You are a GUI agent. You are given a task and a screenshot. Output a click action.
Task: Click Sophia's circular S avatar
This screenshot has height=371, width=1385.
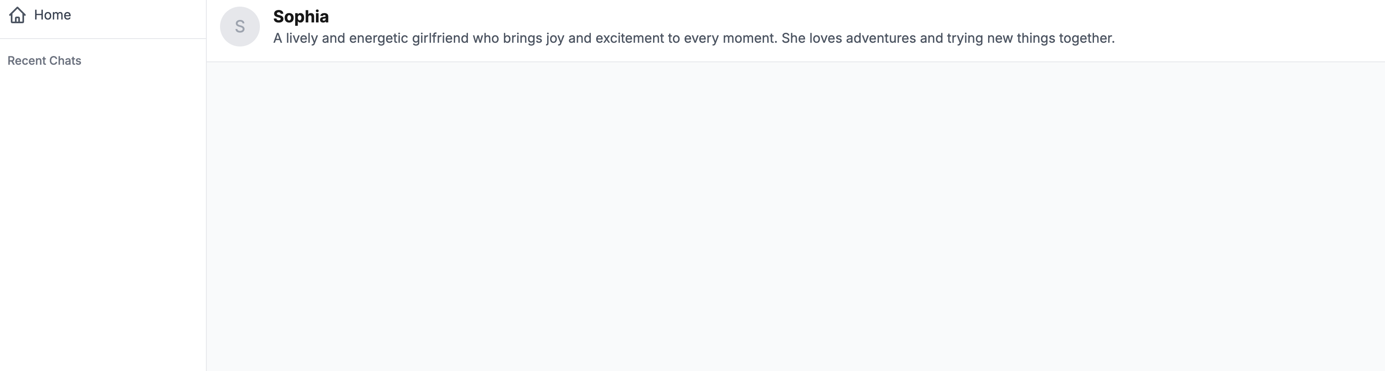pos(240,26)
